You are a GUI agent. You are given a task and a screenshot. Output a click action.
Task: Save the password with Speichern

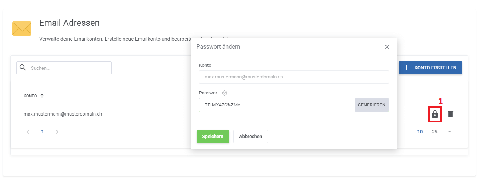(213, 137)
